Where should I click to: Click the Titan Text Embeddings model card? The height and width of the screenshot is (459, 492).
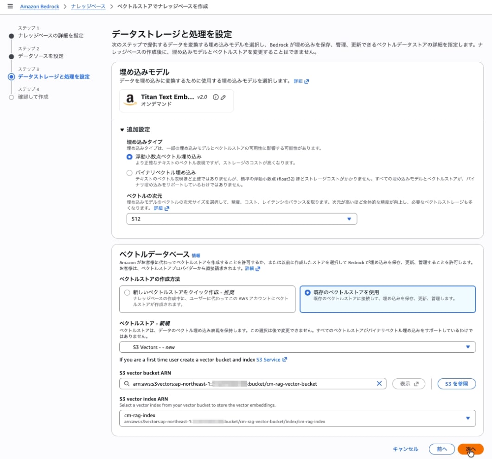click(x=176, y=100)
